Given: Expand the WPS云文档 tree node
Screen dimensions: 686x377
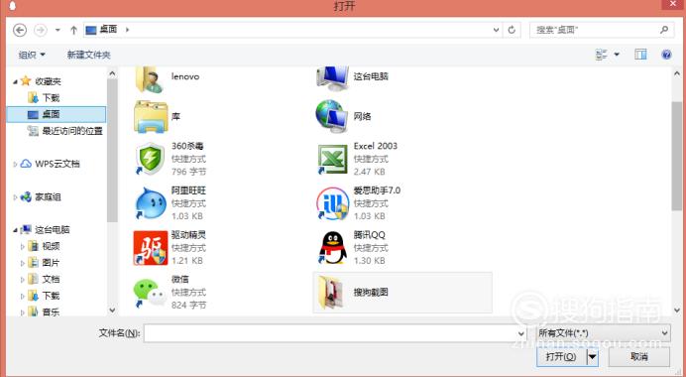Looking at the screenshot, I should click(15, 165).
